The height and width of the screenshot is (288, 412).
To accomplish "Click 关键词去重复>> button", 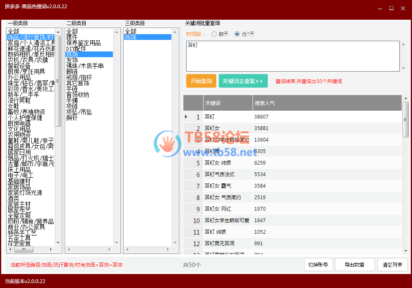I will [243, 81].
